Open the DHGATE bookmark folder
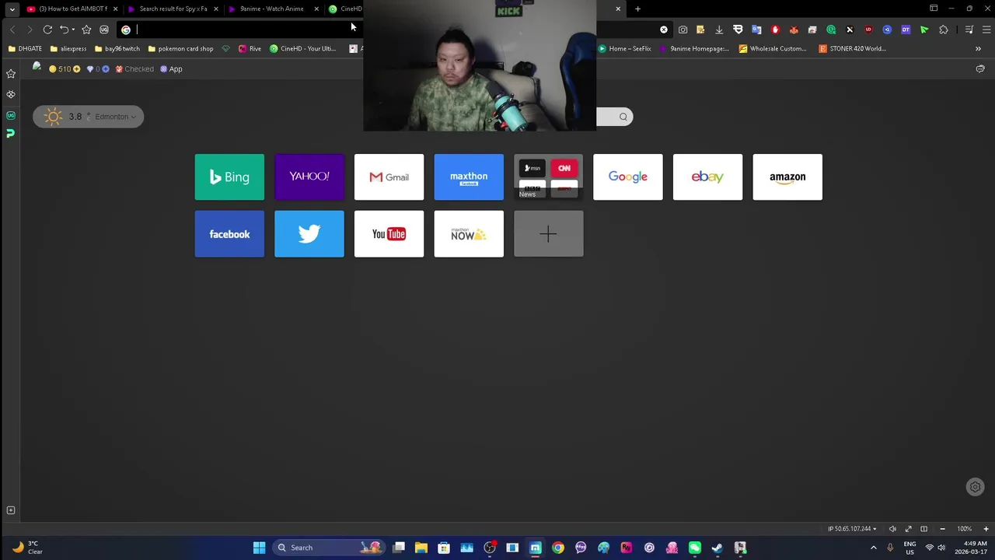The width and height of the screenshot is (995, 560). [x=25, y=48]
